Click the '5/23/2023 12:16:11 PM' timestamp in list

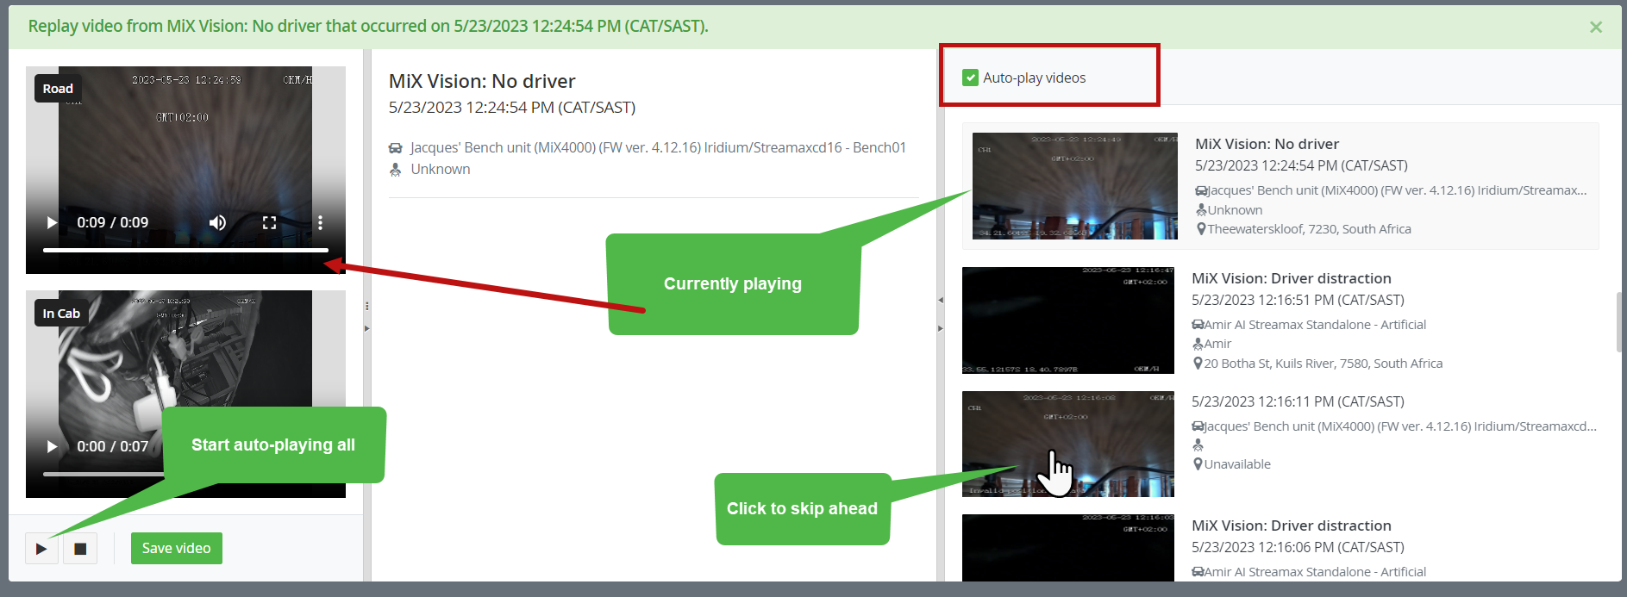(x=1298, y=401)
